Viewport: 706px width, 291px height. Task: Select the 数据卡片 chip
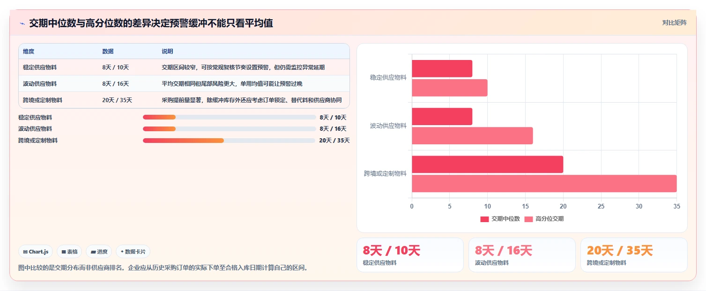tap(133, 252)
